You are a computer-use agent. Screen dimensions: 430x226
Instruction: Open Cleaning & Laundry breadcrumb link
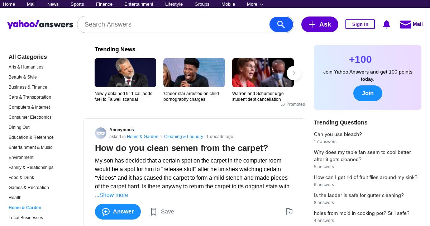coord(183,137)
